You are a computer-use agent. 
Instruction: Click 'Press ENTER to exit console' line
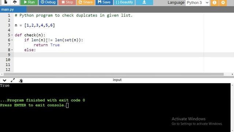(x=33, y=105)
